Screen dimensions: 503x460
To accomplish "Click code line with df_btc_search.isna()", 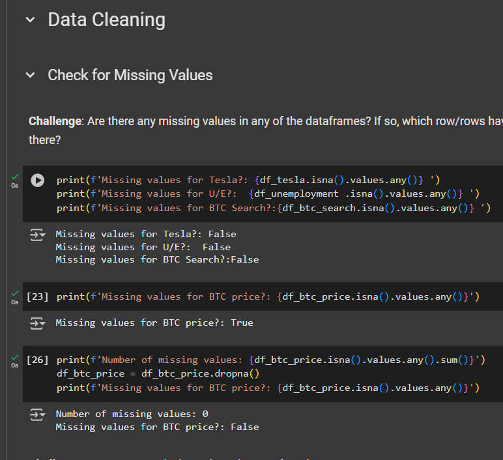I will (274, 208).
